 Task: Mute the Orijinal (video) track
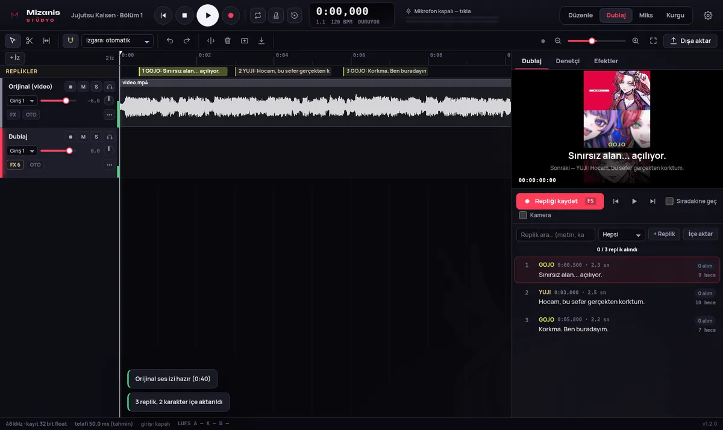click(x=83, y=87)
